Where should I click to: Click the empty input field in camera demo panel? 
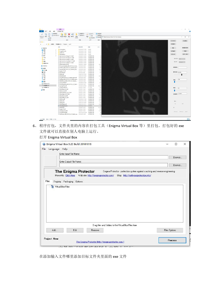(183, 67)
